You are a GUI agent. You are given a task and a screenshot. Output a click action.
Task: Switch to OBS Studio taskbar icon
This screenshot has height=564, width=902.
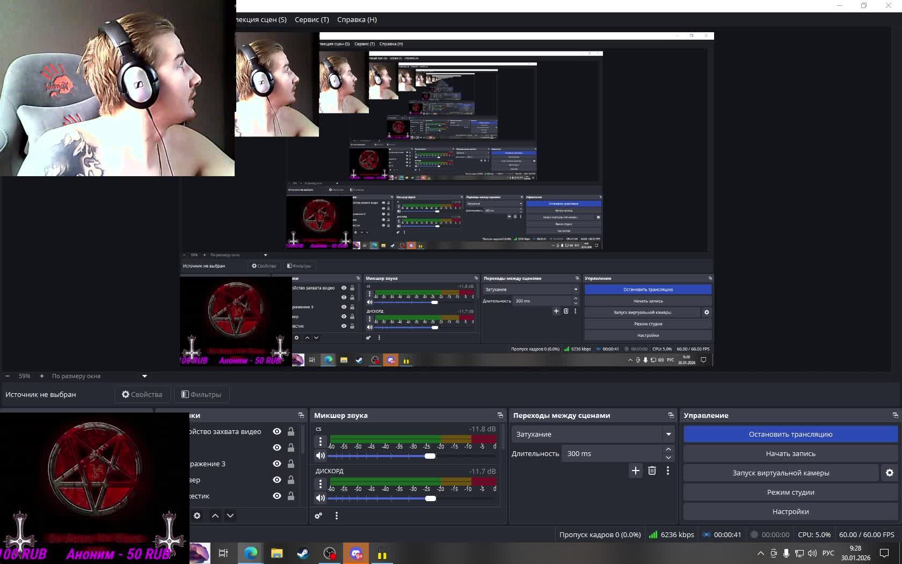[x=330, y=553]
